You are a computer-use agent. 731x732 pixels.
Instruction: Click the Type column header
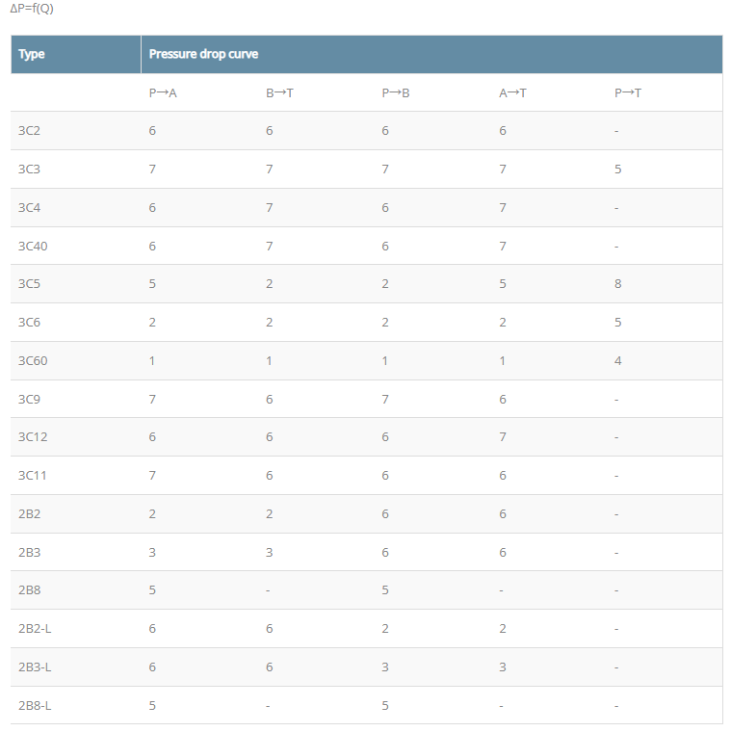pos(32,54)
